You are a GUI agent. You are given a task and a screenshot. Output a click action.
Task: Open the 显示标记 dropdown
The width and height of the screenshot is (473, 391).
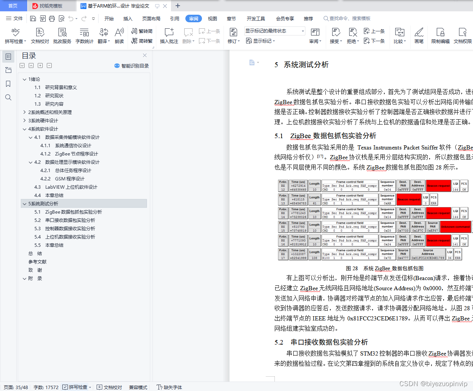(x=260, y=41)
